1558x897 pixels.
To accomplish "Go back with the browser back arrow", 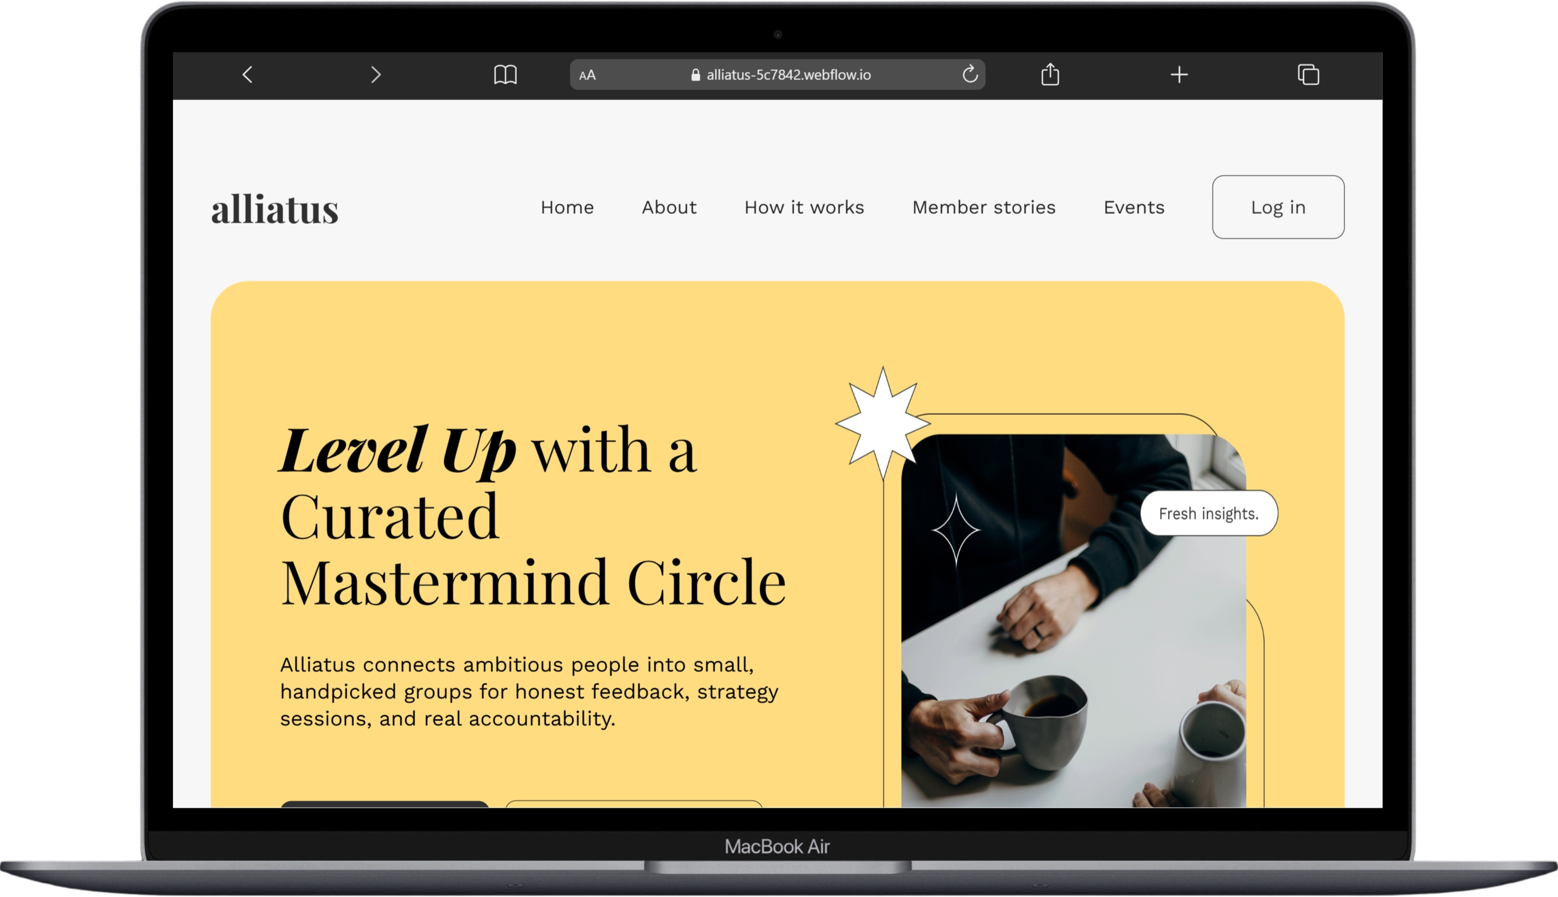I will [x=248, y=75].
